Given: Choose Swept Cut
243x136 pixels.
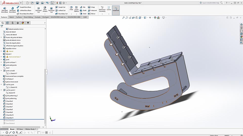Looking at the screenshot, I should tap(60, 7).
